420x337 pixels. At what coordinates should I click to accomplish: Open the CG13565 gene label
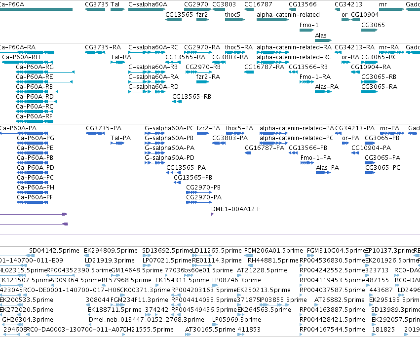(179, 14)
